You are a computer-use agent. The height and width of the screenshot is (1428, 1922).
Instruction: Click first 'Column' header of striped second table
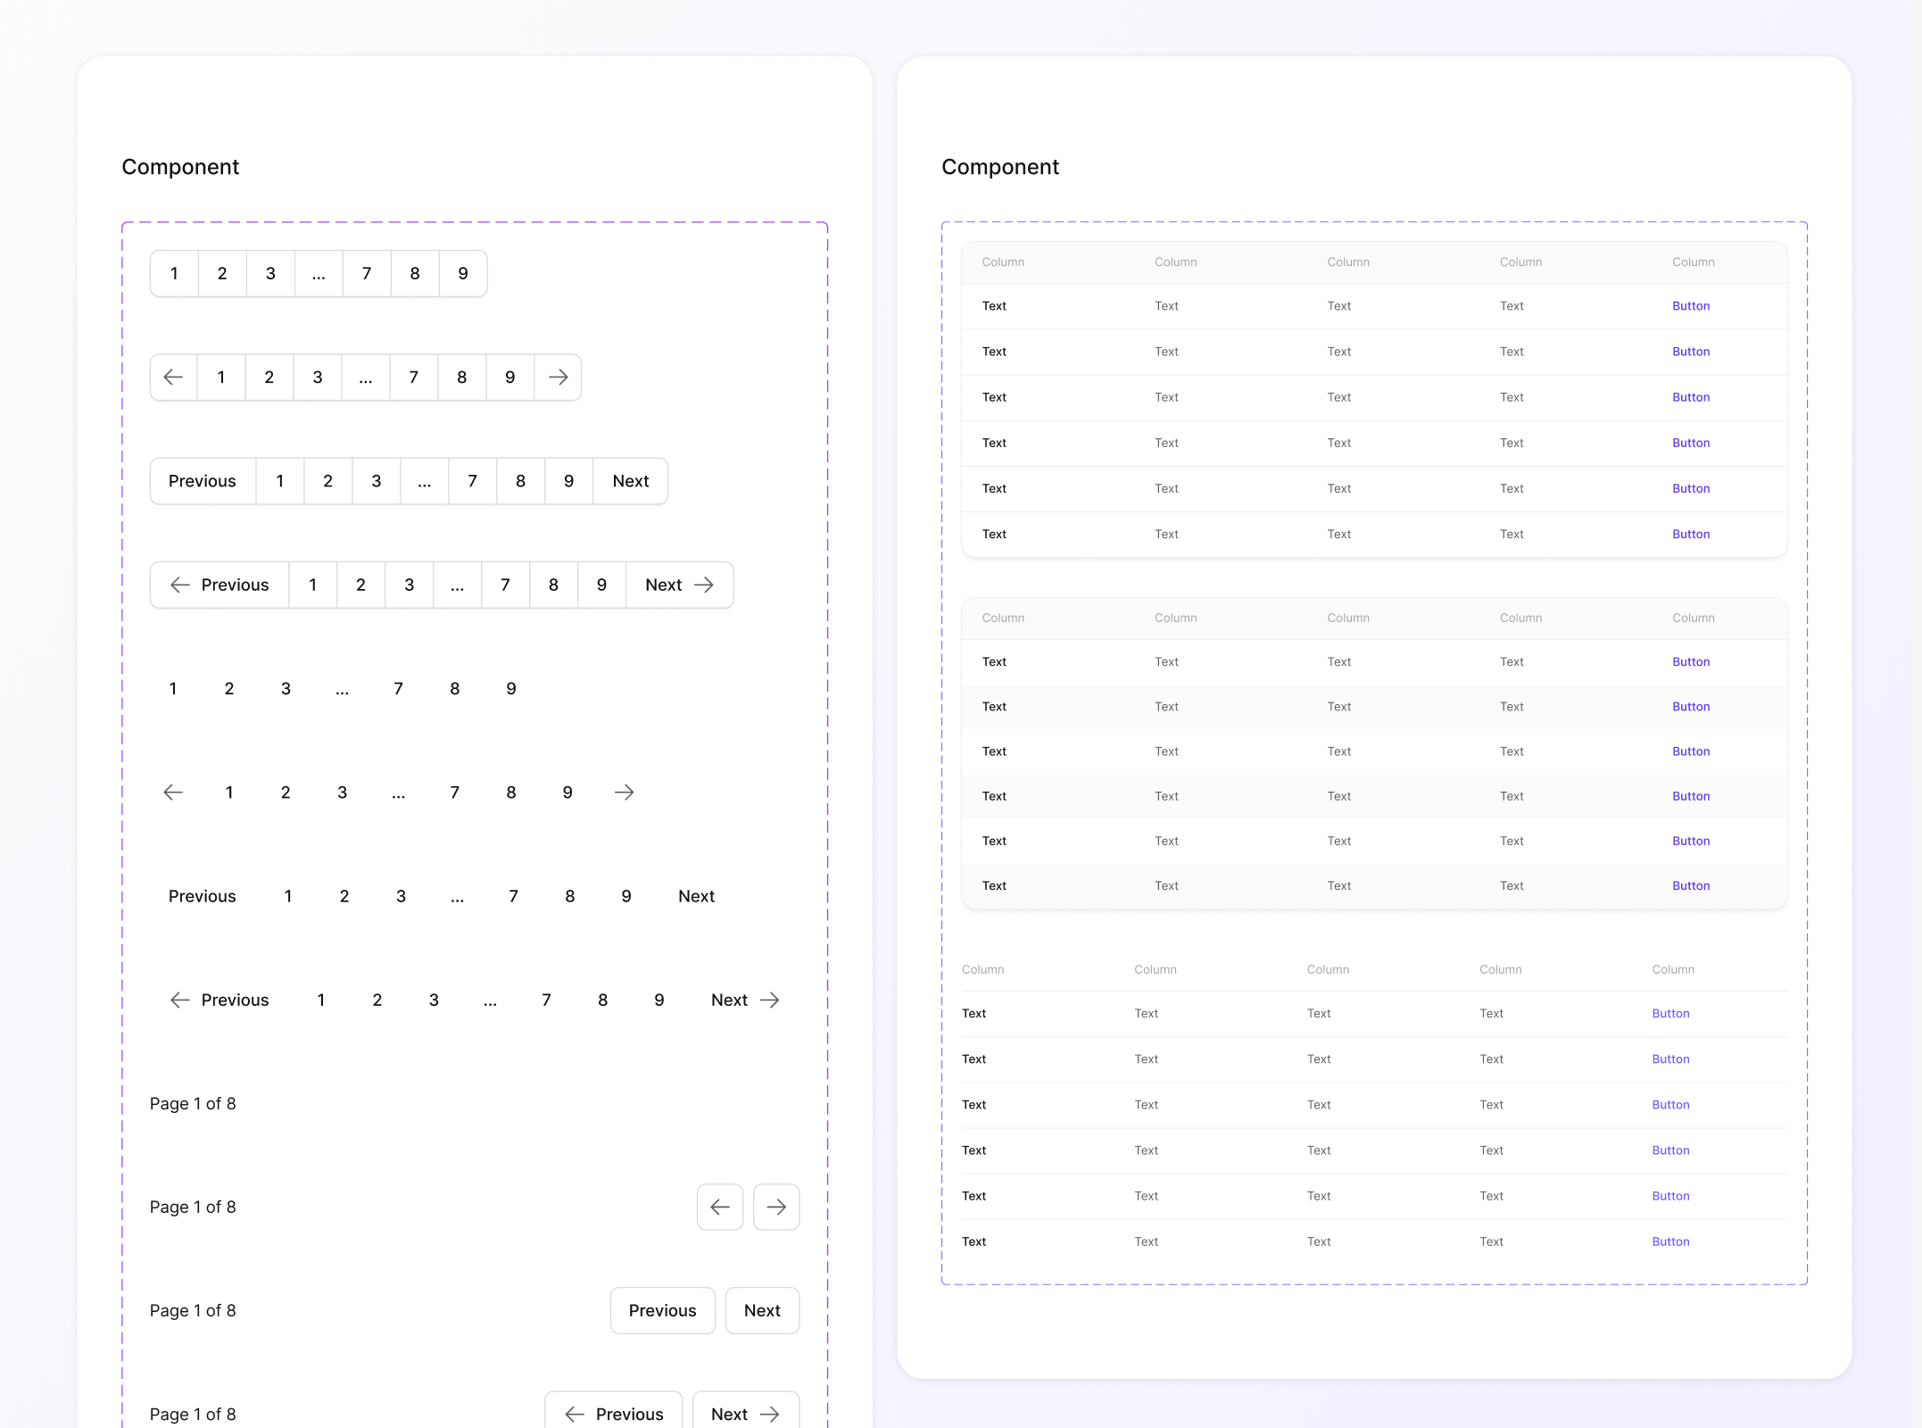1003,618
